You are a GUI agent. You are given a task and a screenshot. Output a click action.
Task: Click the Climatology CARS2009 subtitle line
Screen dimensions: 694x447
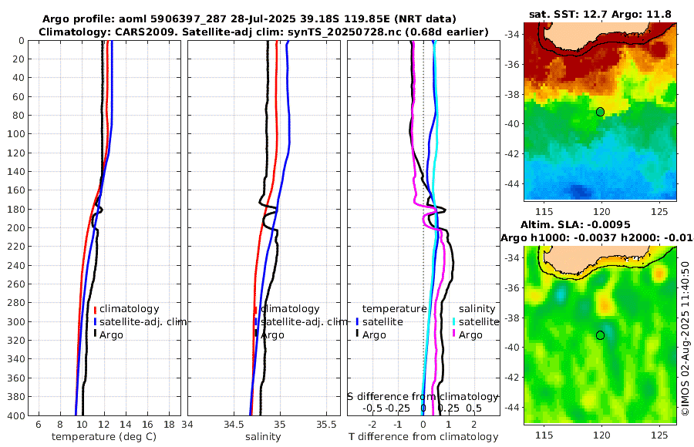[x=264, y=32]
